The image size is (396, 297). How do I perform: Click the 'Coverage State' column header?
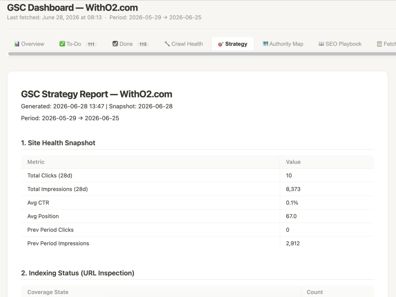coord(48,292)
